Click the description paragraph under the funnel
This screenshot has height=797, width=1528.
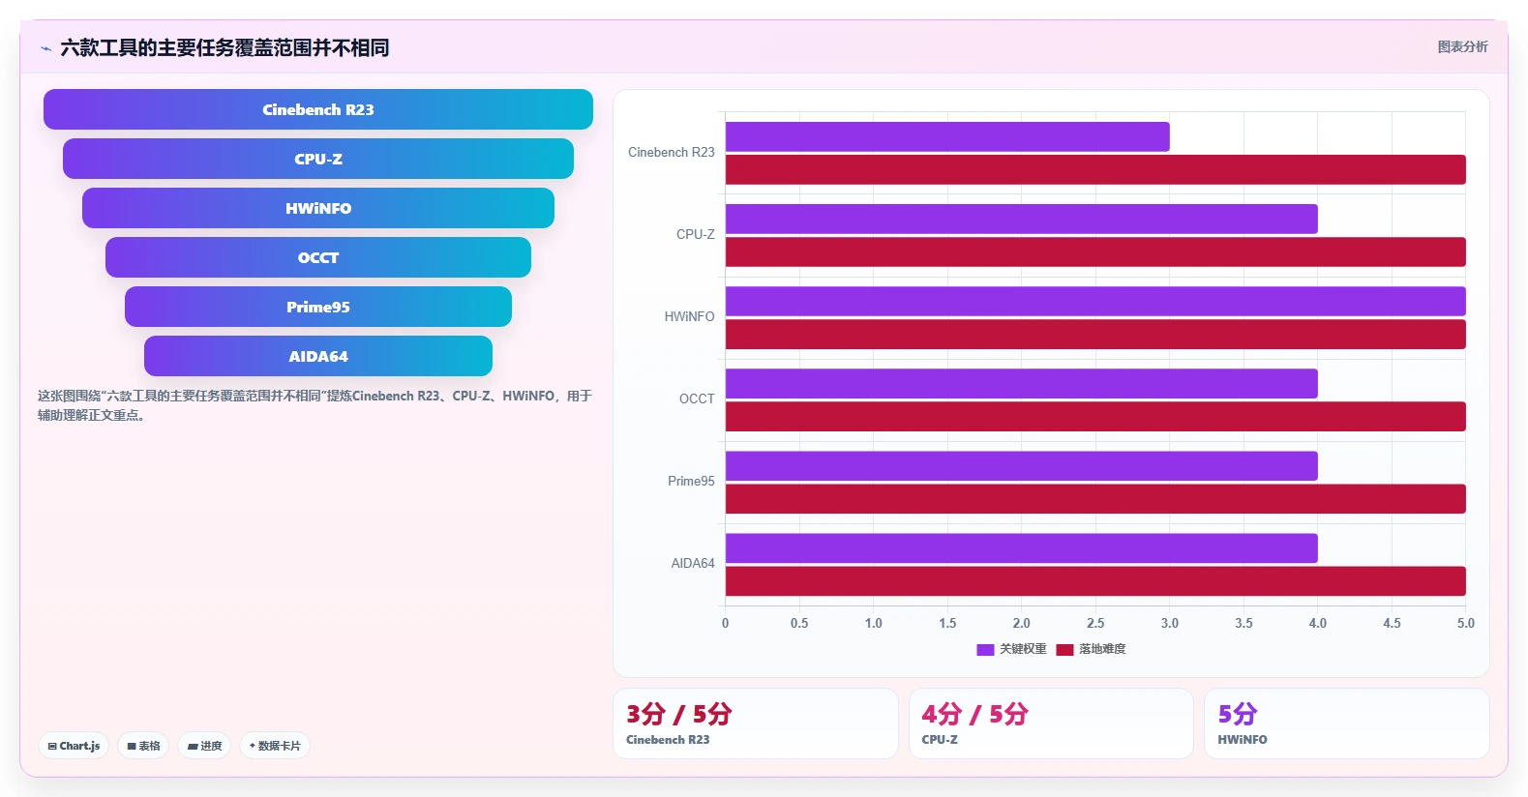point(315,405)
